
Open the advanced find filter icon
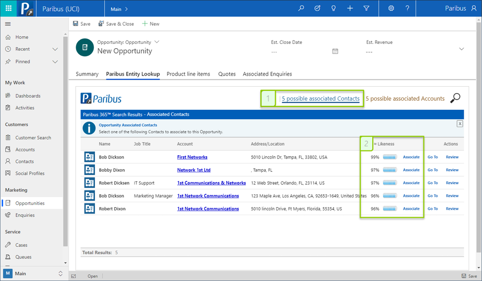tap(366, 8)
